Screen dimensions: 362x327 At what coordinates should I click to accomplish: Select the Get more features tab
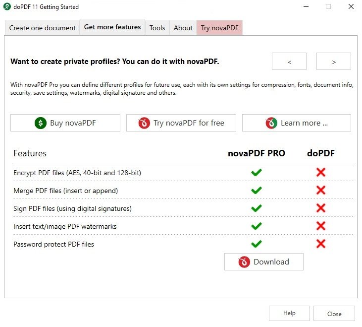click(x=112, y=27)
